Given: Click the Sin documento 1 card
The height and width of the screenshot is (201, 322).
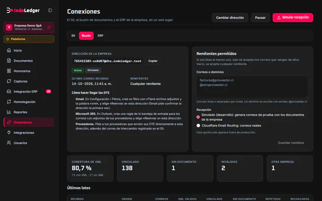Looking at the screenshot, I should [190, 168].
